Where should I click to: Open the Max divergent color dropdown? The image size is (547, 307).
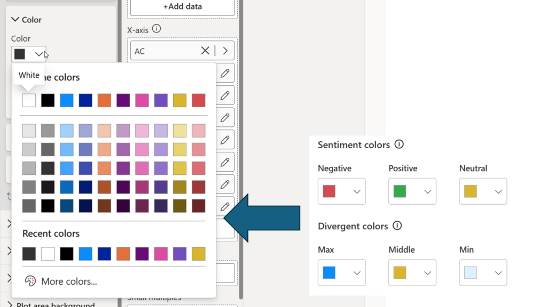click(341, 272)
